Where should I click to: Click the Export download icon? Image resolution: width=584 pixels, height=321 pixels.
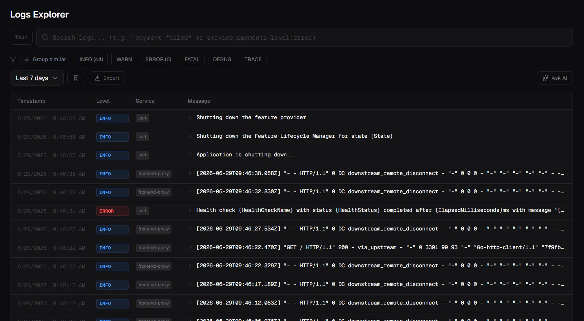[x=97, y=78]
